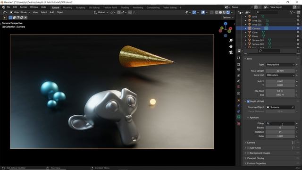
Task: Click the blue Z axis gizmo
Action: pos(226,24)
